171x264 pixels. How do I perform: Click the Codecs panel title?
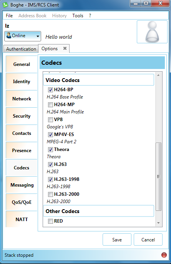tap(51, 62)
